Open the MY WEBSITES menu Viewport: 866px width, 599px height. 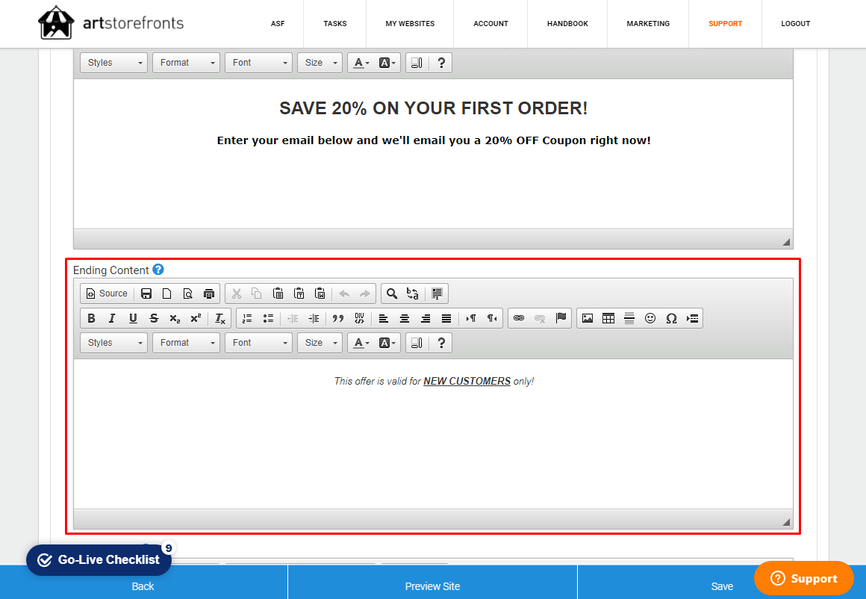pos(410,24)
